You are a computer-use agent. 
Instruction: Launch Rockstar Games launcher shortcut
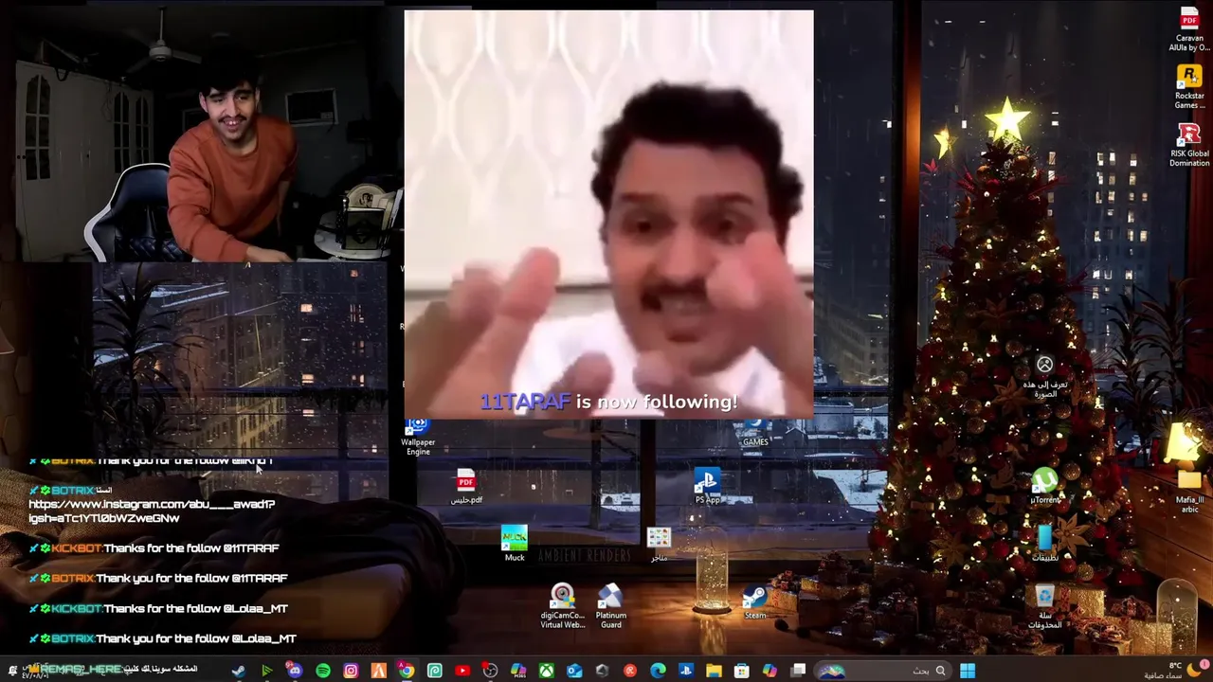[x=1189, y=87]
